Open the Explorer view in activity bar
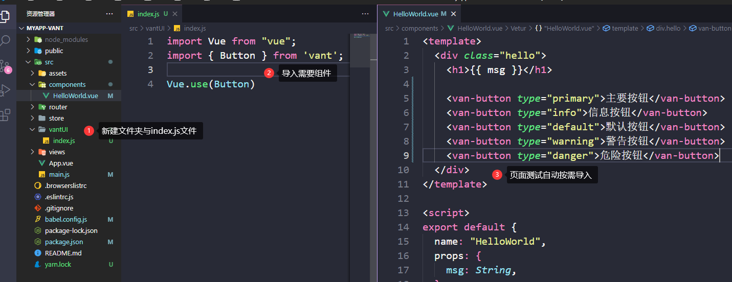Screen dimensions: 732x282 click(x=6, y=15)
